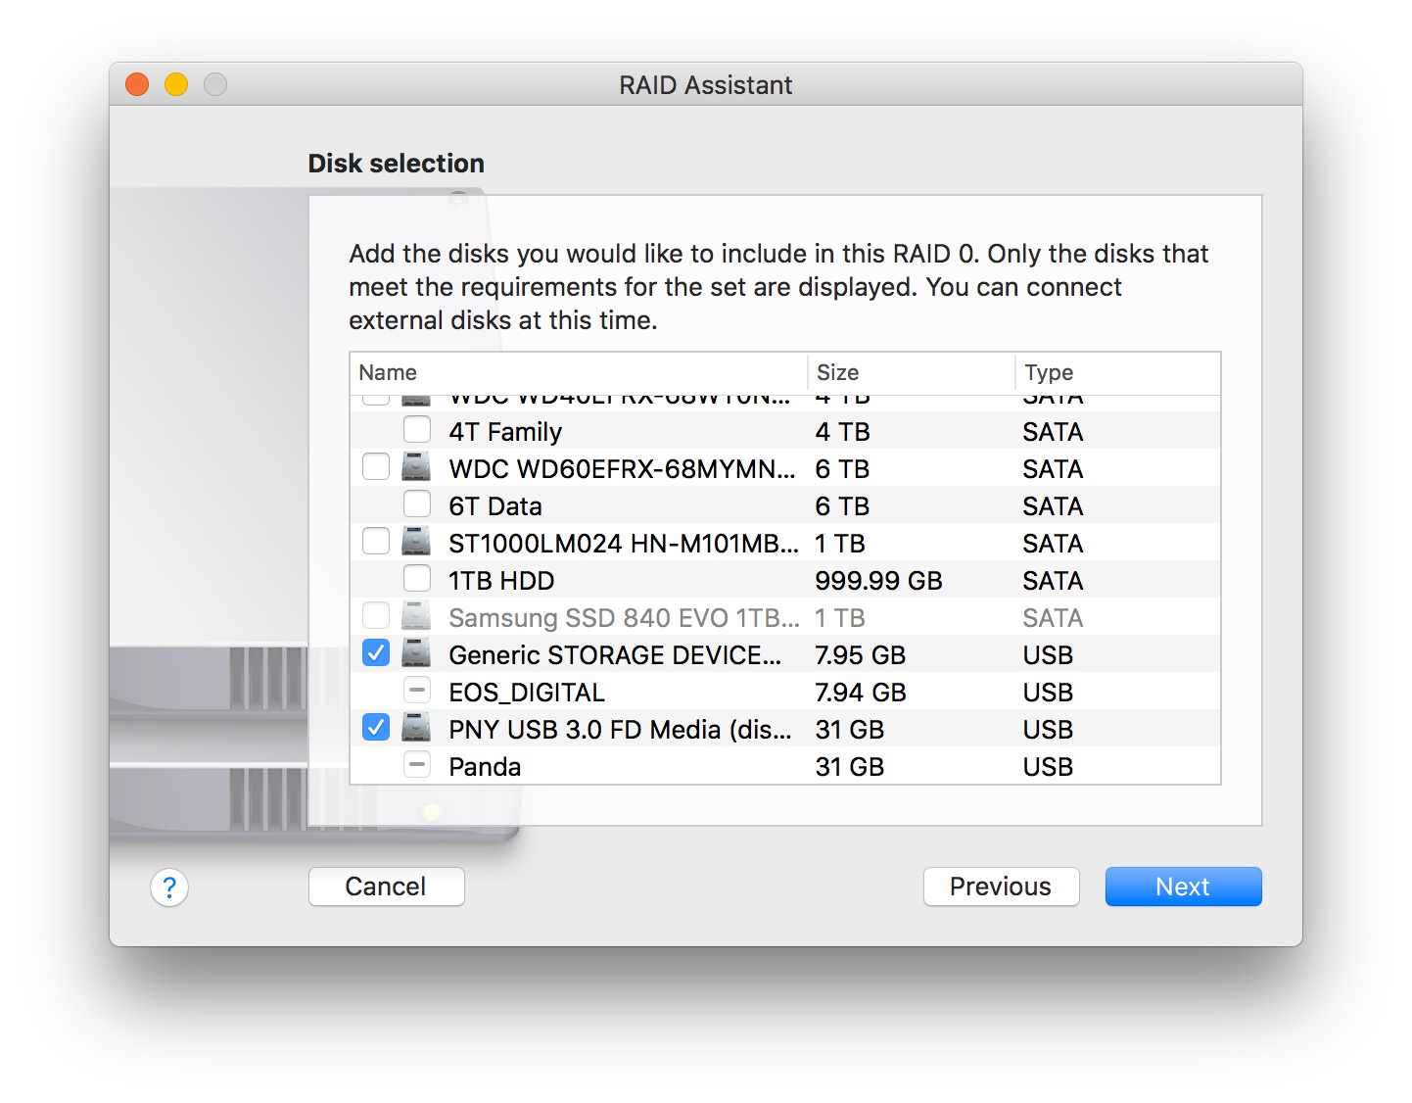Click the Cancel button

coord(387,887)
